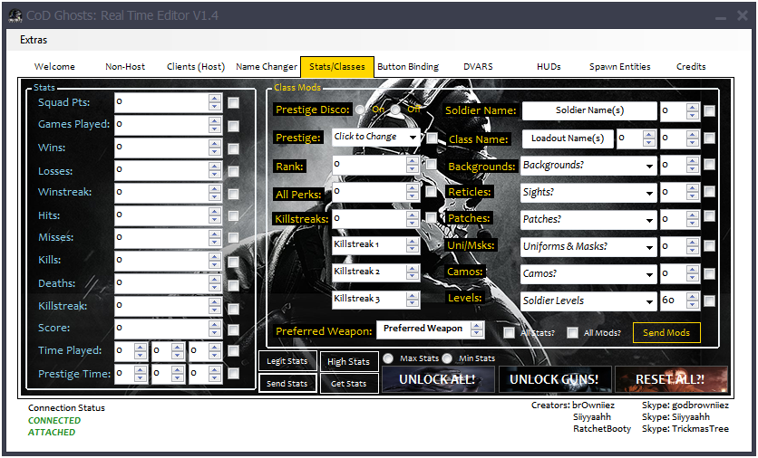Click the Legit Stats button
The width and height of the screenshot is (758, 458).
coord(287,361)
